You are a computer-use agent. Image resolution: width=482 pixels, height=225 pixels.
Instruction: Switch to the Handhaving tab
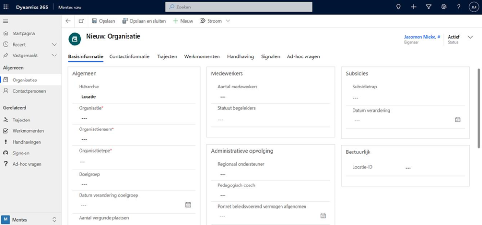click(240, 56)
